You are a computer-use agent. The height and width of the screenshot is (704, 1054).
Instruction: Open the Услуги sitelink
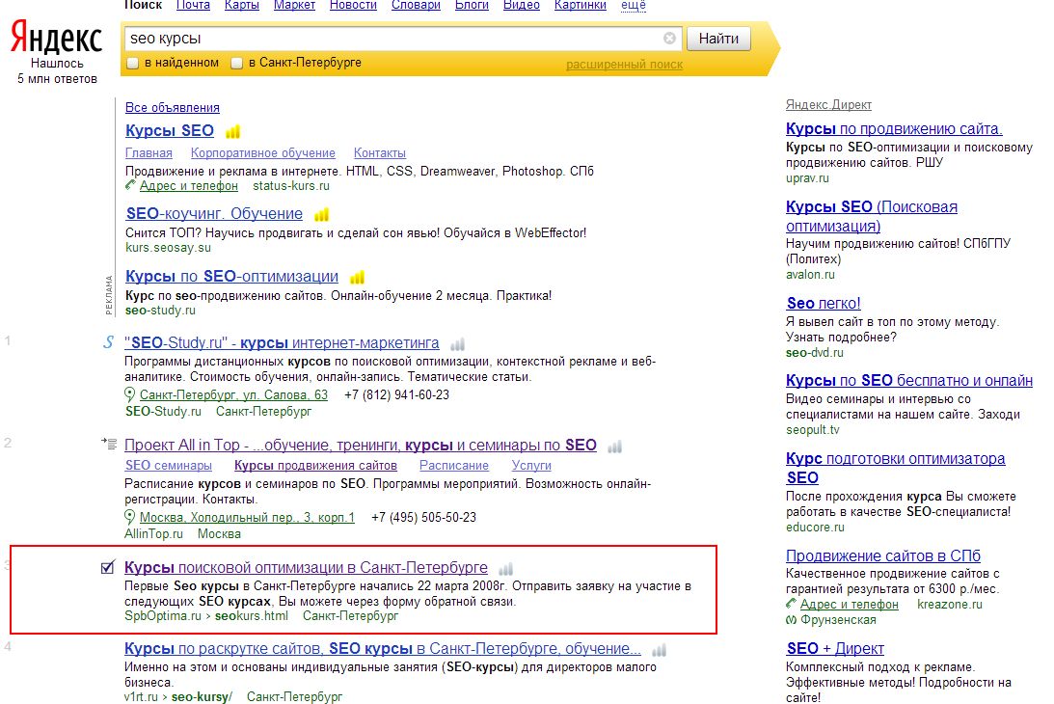click(x=531, y=465)
